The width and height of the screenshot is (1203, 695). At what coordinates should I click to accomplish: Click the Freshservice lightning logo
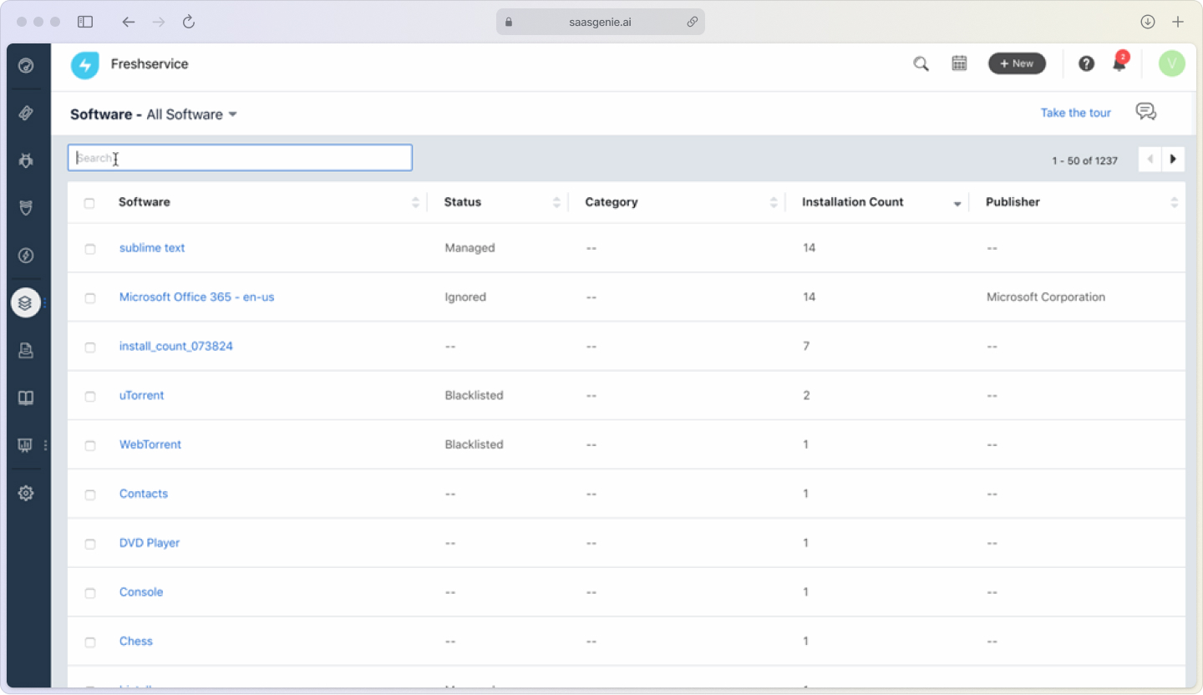pyautogui.click(x=84, y=64)
